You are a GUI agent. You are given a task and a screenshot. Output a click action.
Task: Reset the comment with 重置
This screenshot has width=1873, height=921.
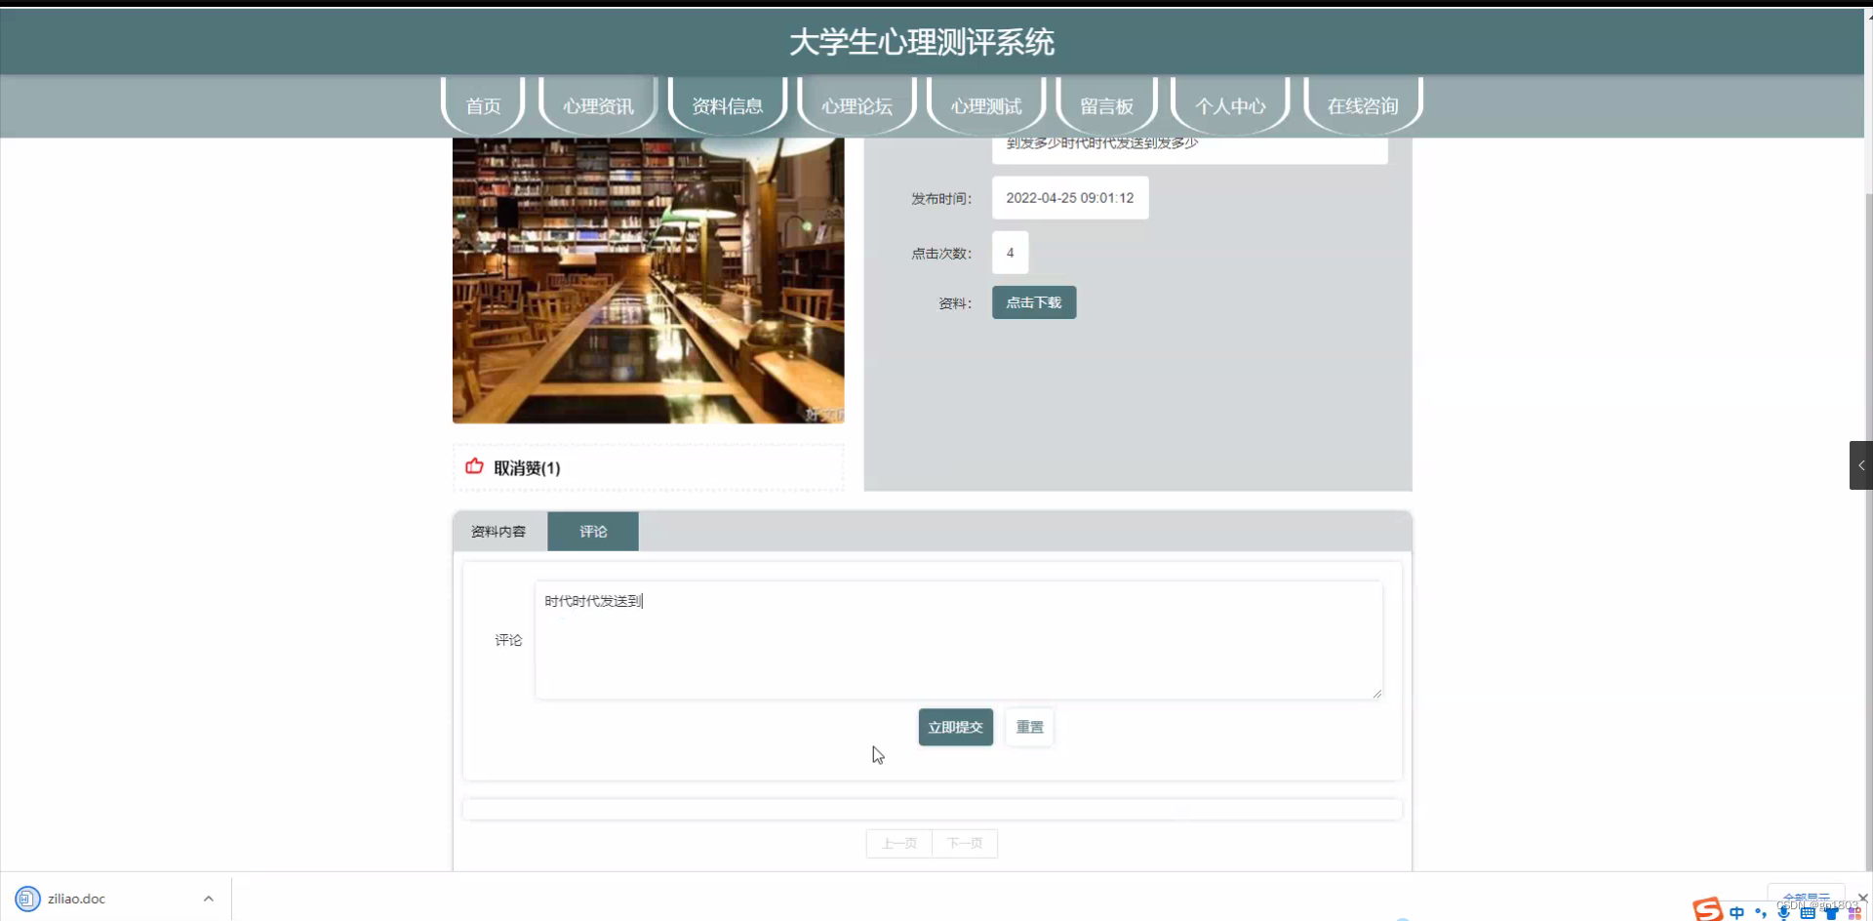coord(1029,727)
